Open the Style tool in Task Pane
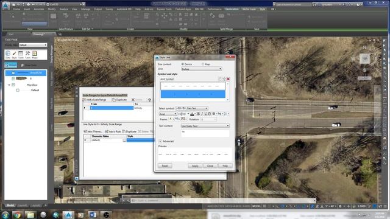390x219 pixels. [x=15, y=55]
